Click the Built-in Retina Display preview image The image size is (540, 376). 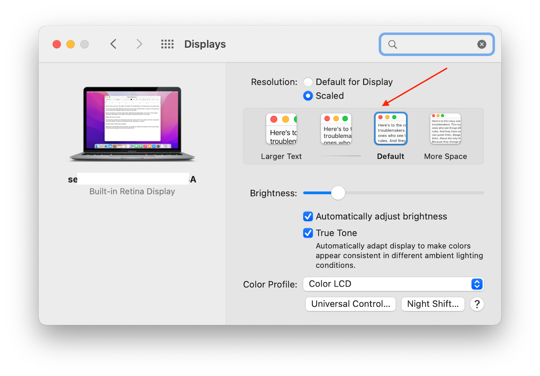[132, 124]
